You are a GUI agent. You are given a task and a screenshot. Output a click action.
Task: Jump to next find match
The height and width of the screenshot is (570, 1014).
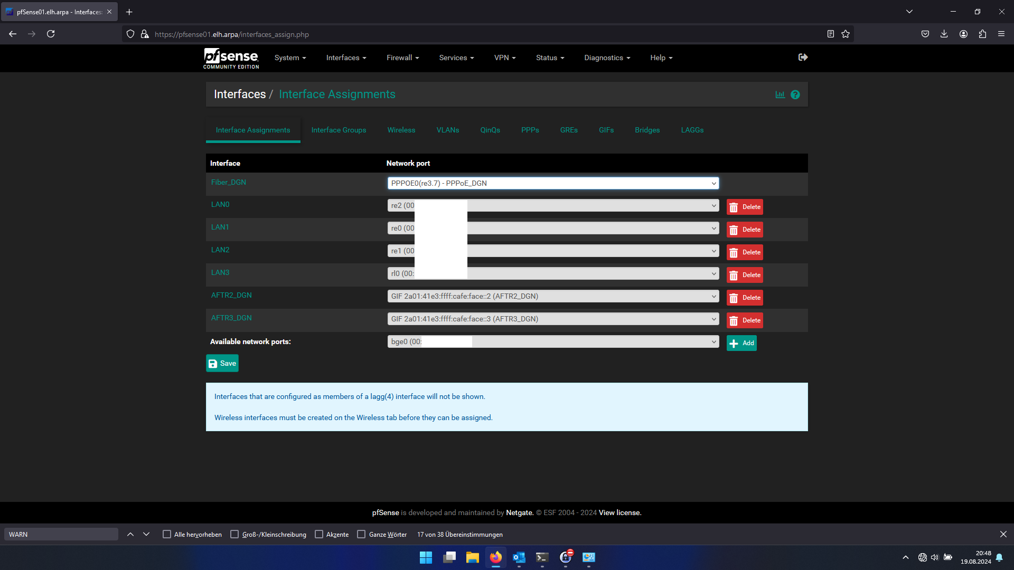pyautogui.click(x=146, y=534)
